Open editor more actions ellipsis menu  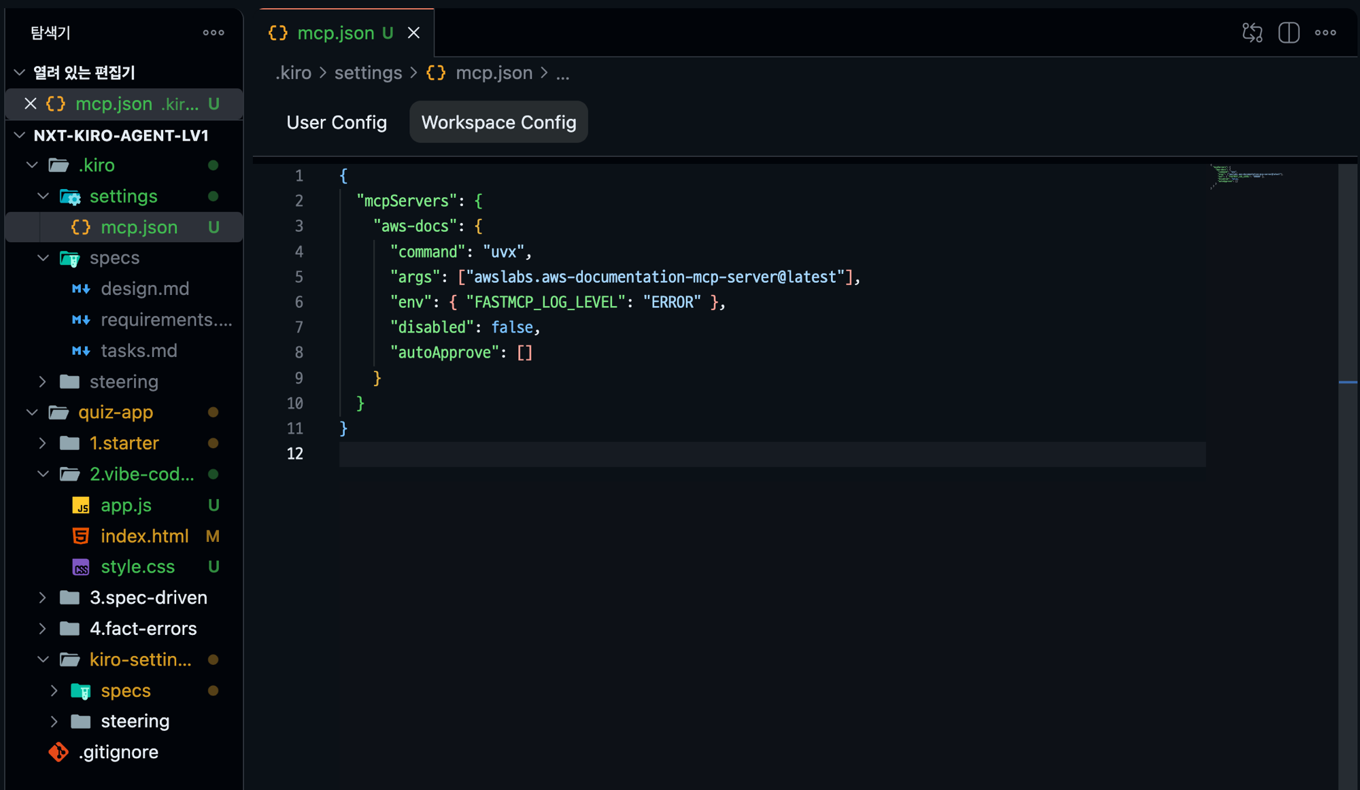click(x=1325, y=33)
